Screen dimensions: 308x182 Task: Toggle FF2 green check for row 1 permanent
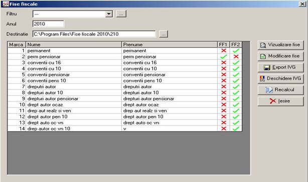(x=236, y=50)
